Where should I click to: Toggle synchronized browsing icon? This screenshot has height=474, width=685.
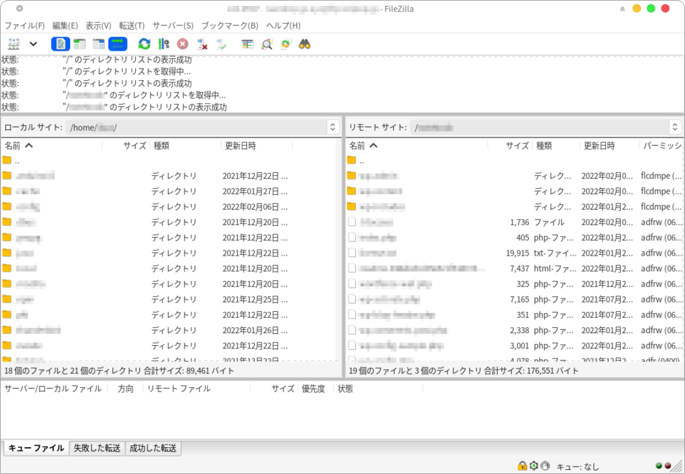pyautogui.click(x=286, y=44)
